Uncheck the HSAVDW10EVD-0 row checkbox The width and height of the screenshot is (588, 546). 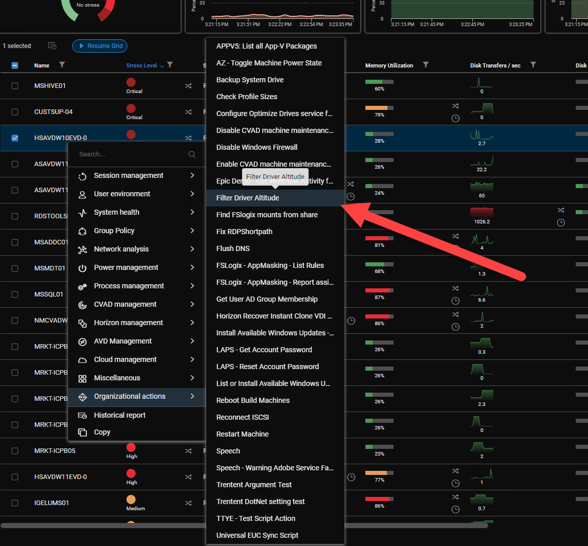click(x=15, y=138)
